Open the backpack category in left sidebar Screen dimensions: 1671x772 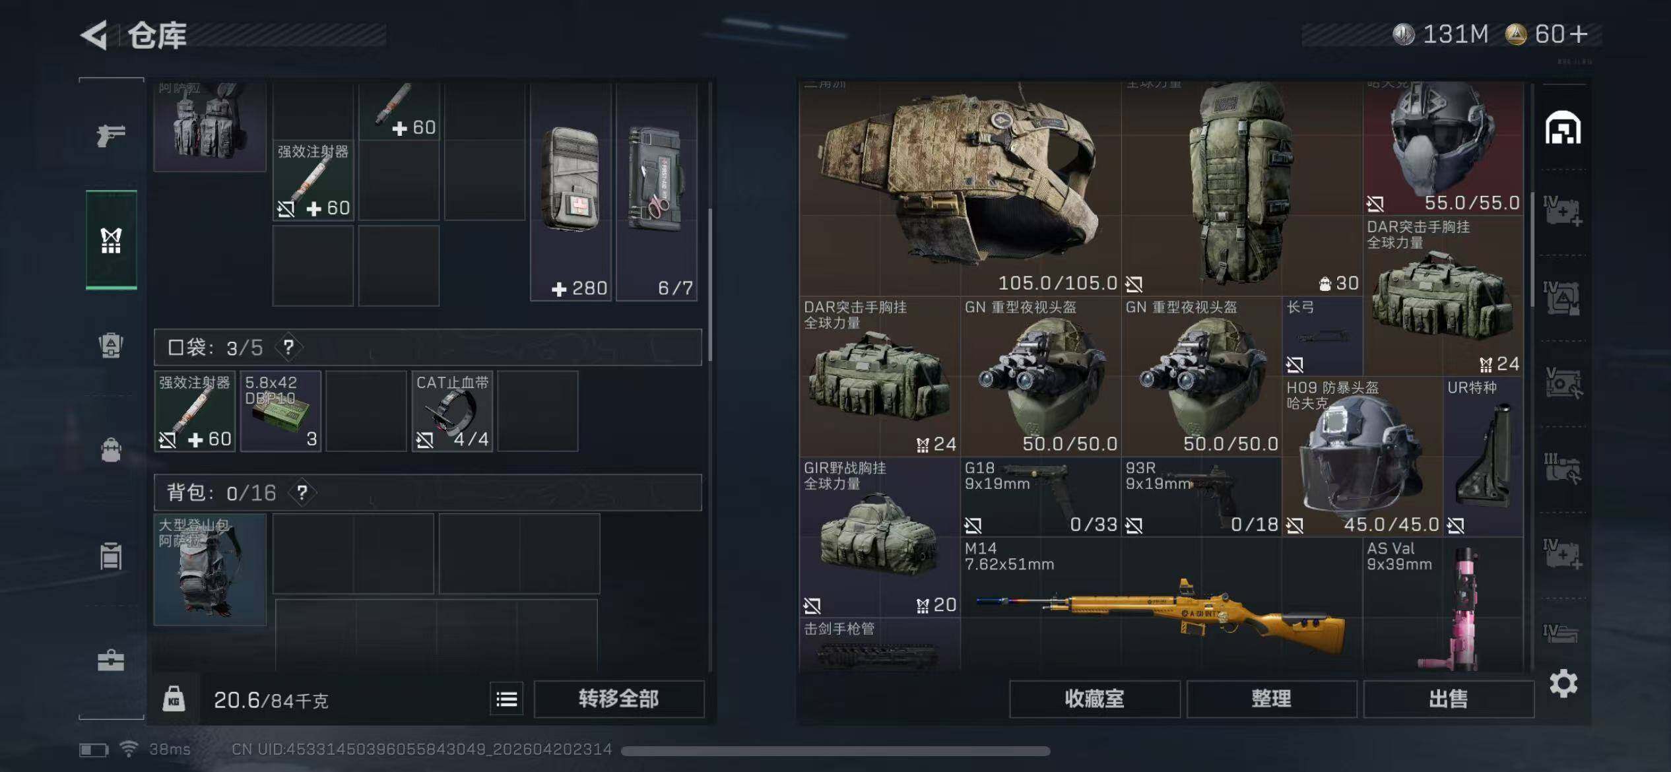[x=111, y=450]
